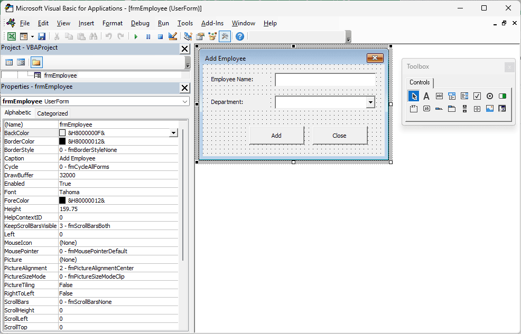
Task: Click the Employee Name text box on form
Action: tap(325, 80)
